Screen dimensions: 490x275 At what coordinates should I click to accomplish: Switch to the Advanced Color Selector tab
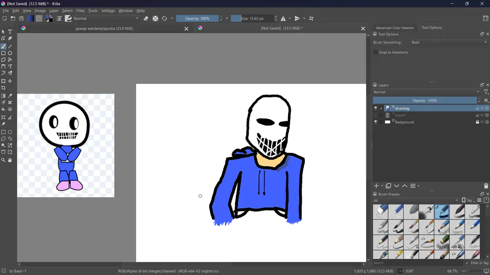coord(395,28)
